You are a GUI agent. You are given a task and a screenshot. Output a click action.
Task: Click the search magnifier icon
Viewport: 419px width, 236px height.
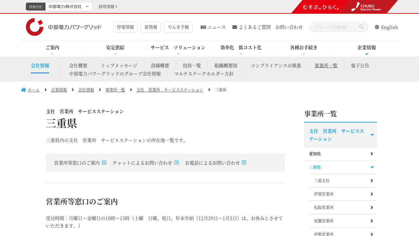[x=361, y=27]
